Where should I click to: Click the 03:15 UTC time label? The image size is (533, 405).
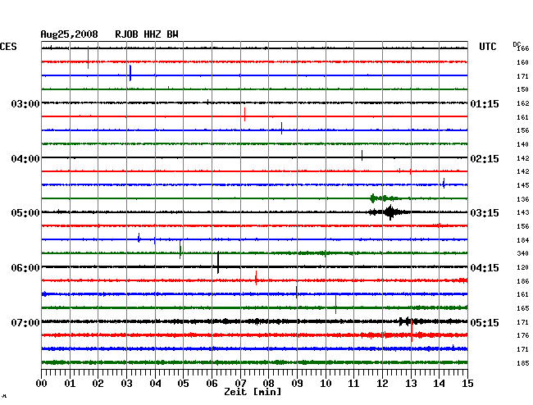(485, 213)
